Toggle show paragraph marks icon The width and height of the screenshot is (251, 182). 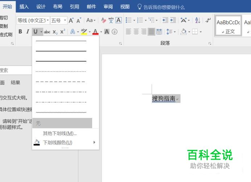point(208,20)
